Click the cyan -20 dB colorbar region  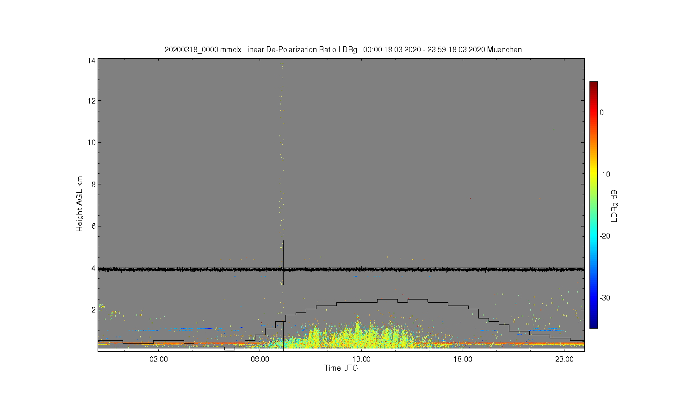593,236
